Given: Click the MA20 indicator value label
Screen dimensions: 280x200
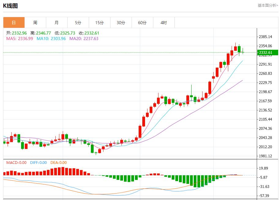Looking at the screenshot, I should [84, 39].
